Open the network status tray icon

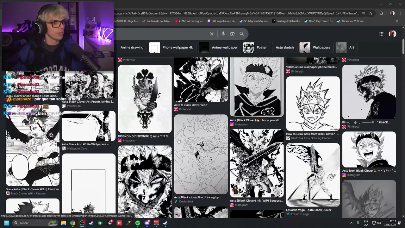point(374,223)
